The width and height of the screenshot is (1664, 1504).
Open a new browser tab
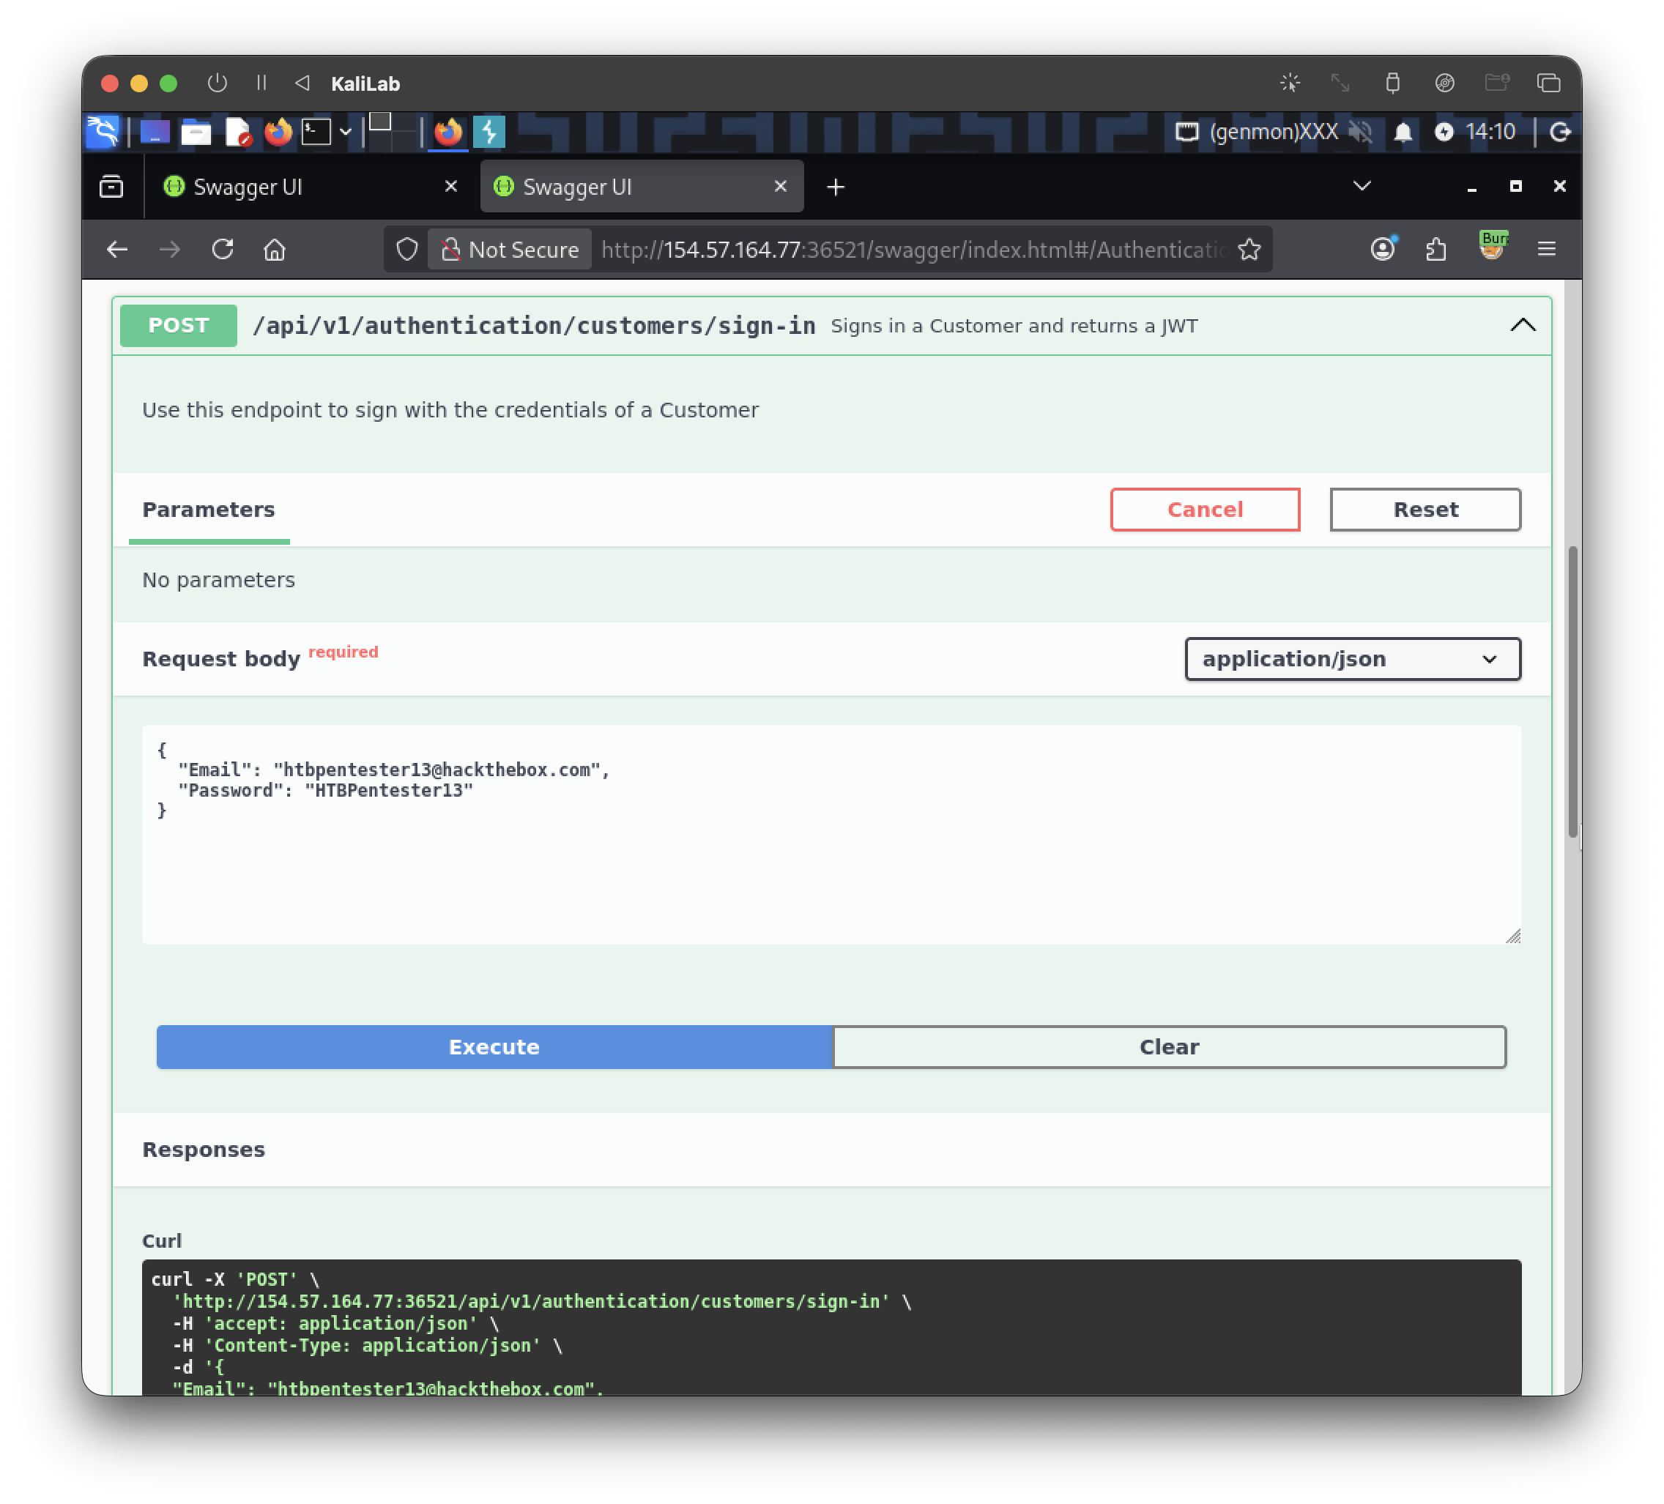pos(836,187)
